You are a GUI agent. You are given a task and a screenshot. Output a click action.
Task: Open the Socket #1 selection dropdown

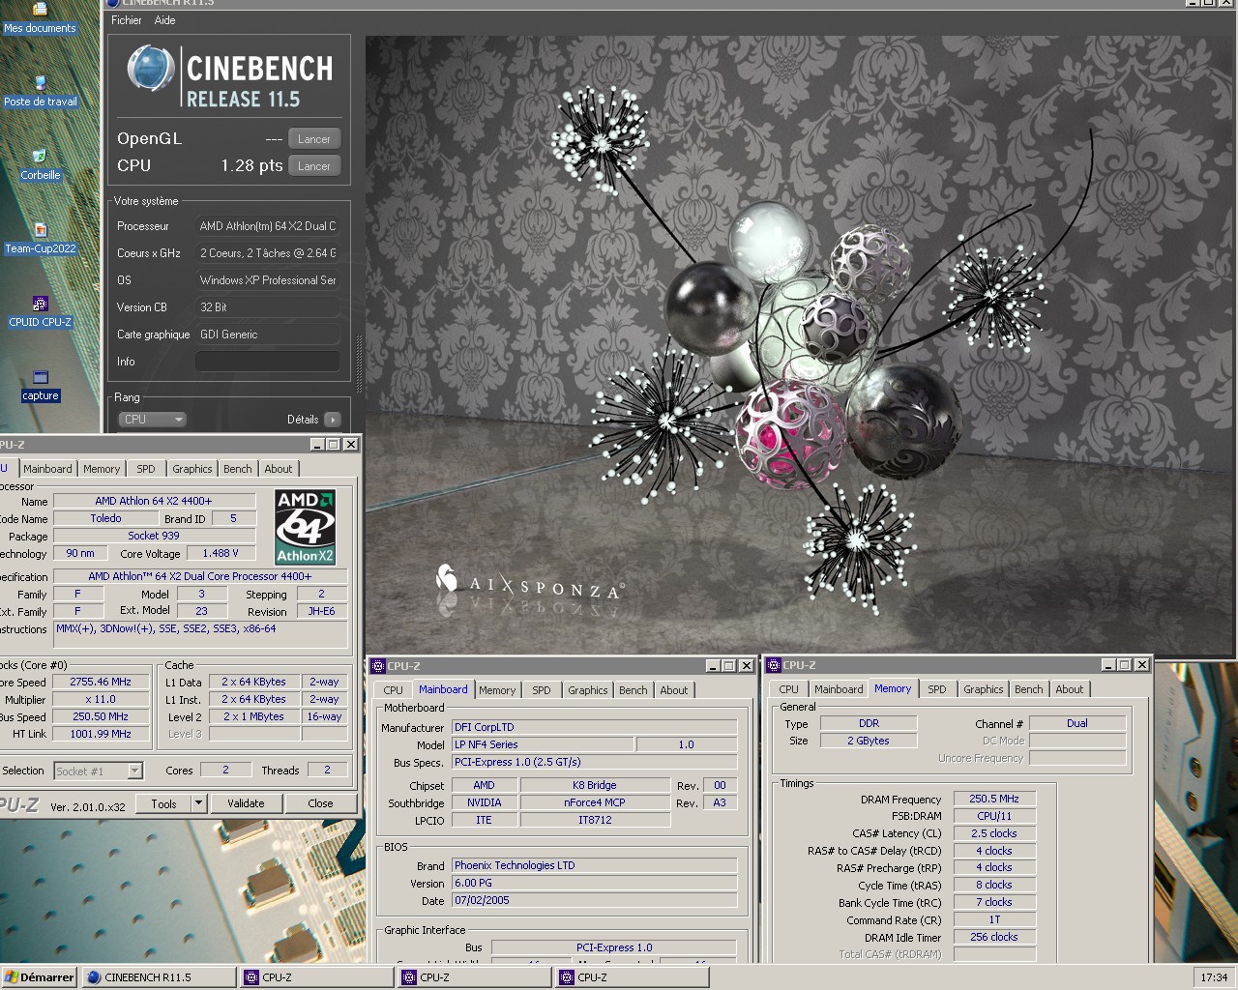tap(99, 772)
